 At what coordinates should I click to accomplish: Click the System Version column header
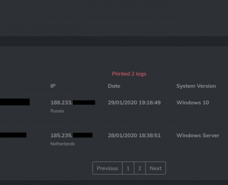click(x=196, y=86)
